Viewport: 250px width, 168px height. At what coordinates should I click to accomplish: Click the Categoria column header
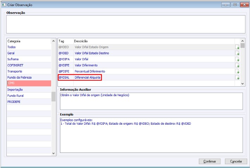(29, 41)
